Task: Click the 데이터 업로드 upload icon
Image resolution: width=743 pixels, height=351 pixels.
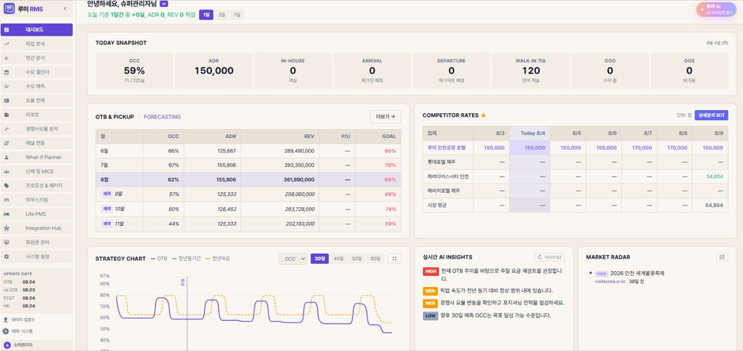Action: [6, 319]
